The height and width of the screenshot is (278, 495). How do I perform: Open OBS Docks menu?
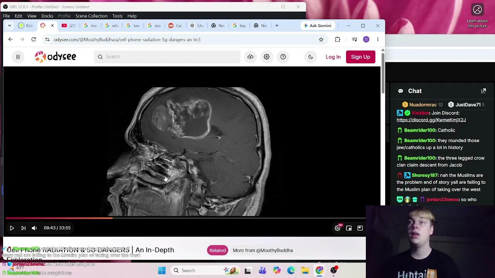pyautogui.click(x=47, y=16)
